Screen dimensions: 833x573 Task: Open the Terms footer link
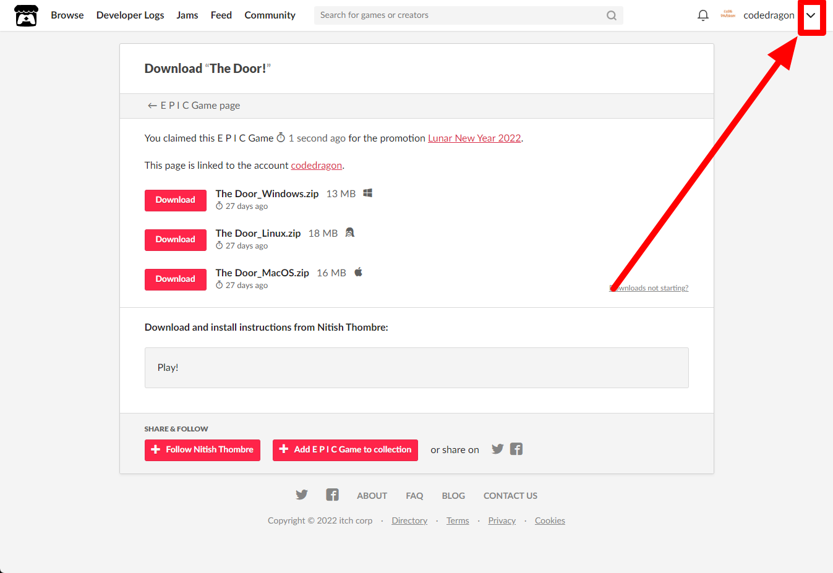coord(458,520)
